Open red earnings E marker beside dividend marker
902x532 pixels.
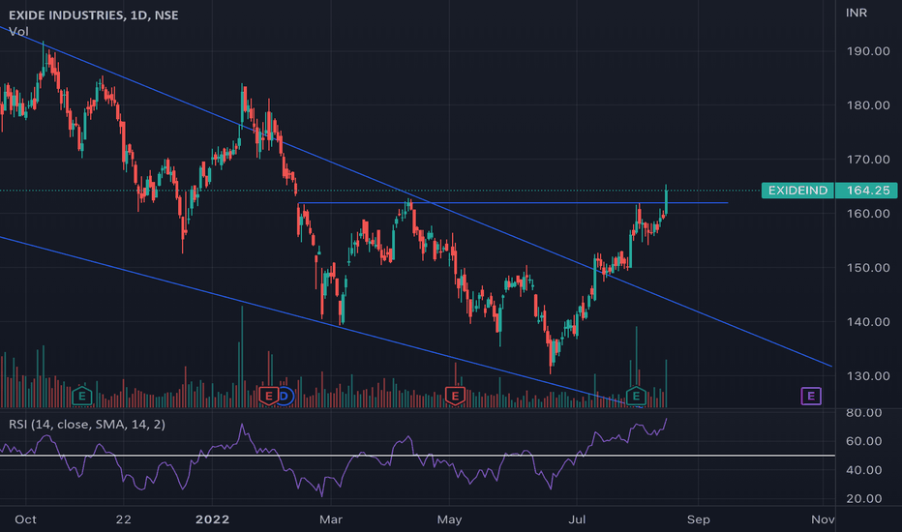[x=269, y=396]
